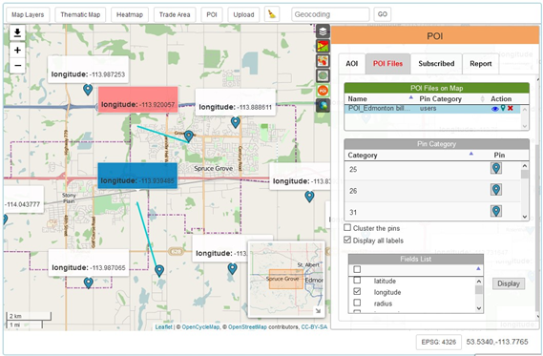Viewport: 543px width, 356px height.
Task: Click the pin icon for category 25
Action: point(496,168)
